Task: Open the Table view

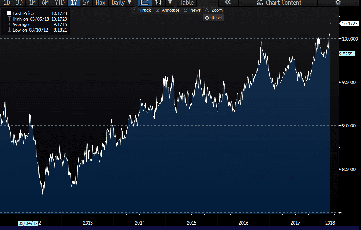Action: click(x=187, y=3)
